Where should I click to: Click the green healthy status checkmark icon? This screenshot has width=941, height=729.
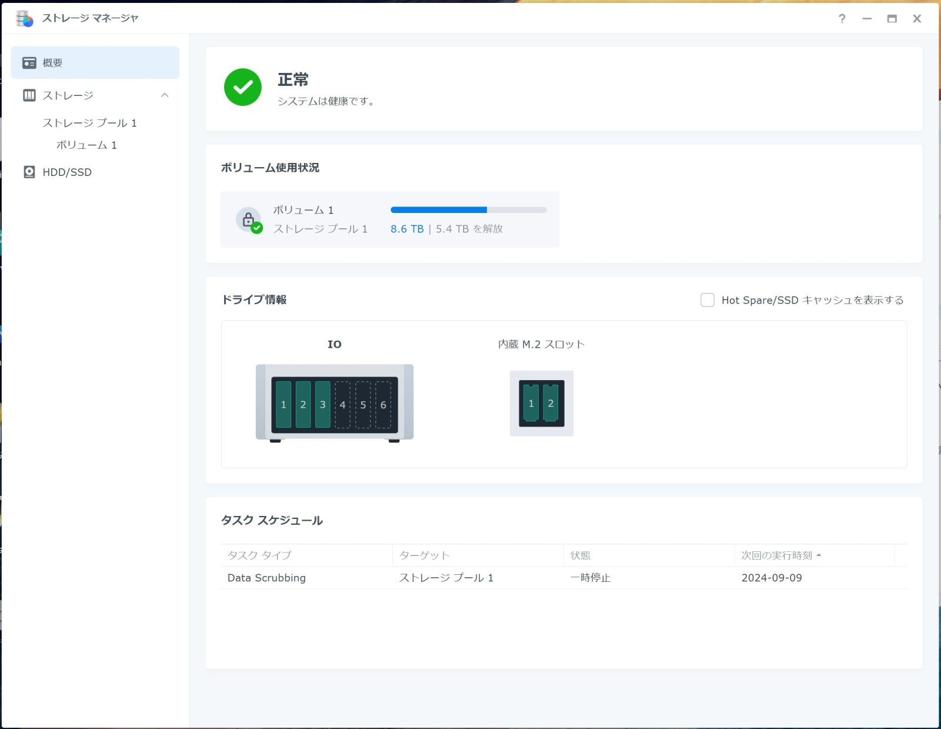(242, 87)
